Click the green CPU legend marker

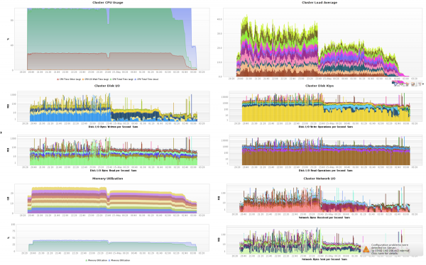[x=111, y=79]
